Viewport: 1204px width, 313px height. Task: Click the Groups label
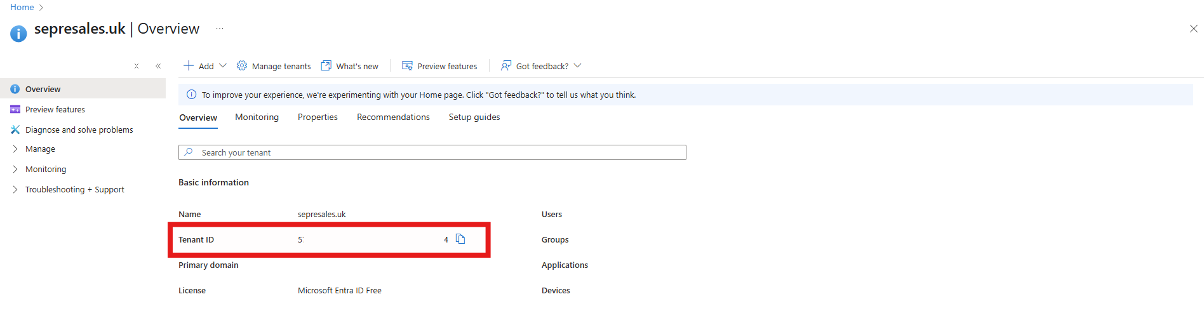555,240
